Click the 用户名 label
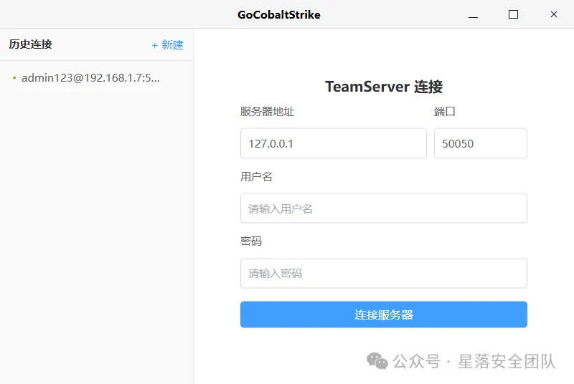 [x=256, y=177]
